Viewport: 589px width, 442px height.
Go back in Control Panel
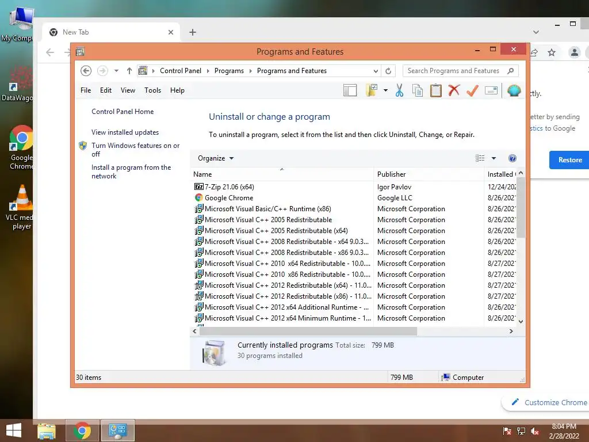[x=86, y=71]
